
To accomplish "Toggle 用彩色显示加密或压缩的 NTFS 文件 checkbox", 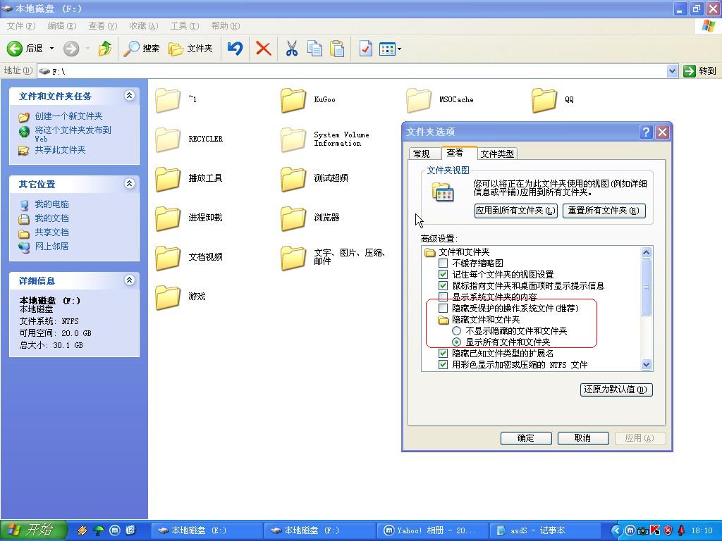I will (443, 364).
